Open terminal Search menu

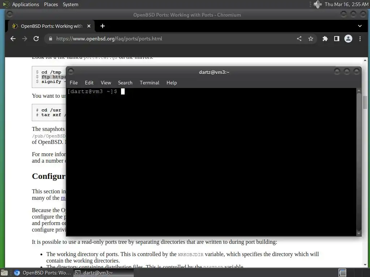click(125, 83)
